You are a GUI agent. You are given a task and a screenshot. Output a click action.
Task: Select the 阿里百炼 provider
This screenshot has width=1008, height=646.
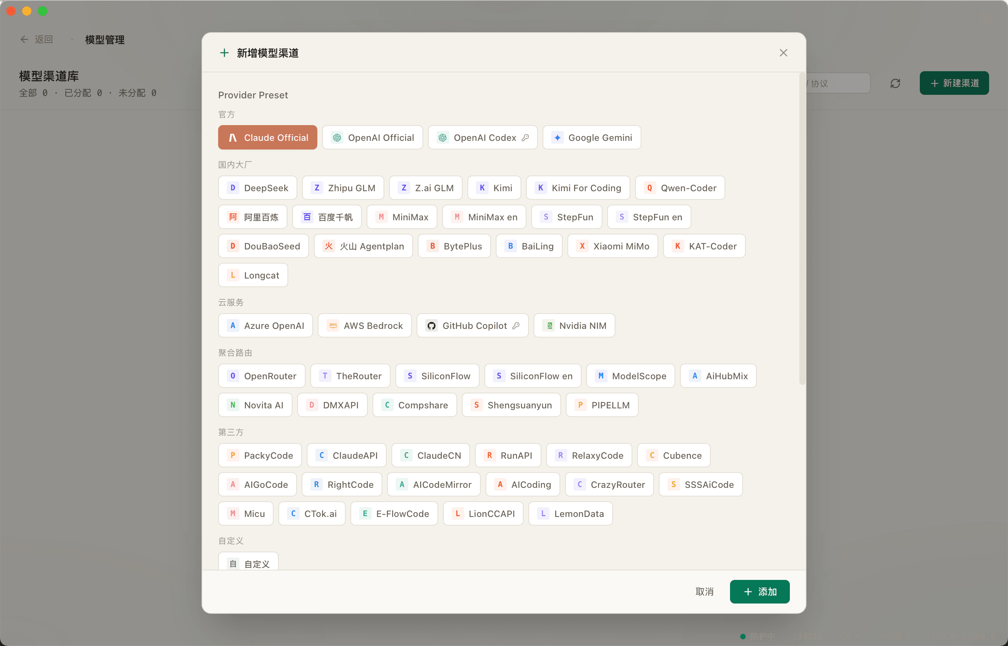point(253,217)
